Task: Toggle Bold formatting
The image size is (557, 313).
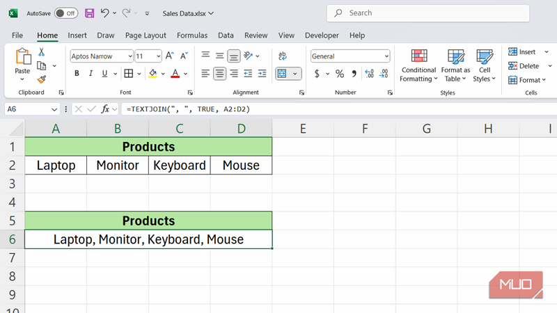Action: [76, 74]
